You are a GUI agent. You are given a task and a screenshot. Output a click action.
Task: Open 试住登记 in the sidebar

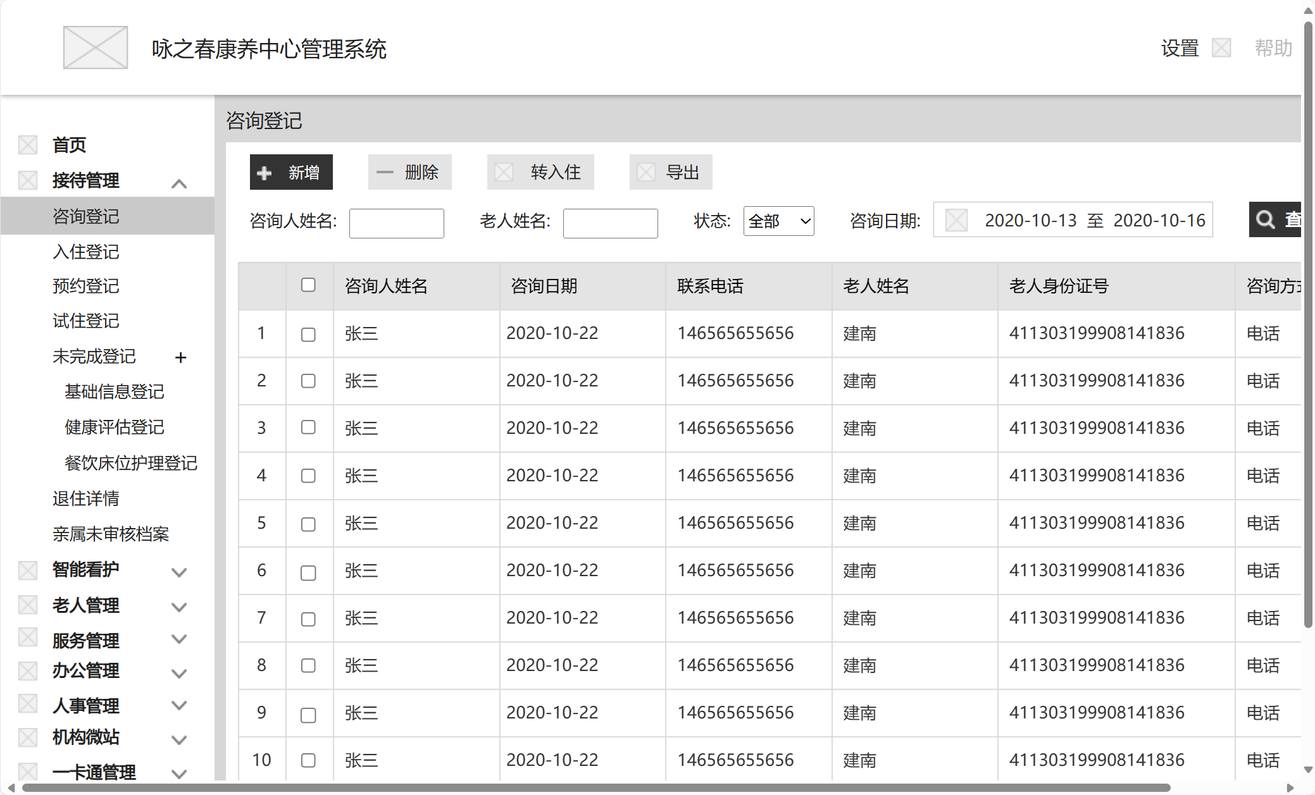86,321
